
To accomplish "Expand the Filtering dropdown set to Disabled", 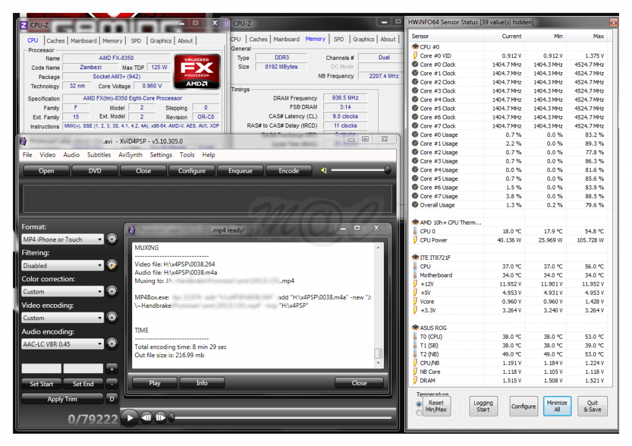I will pyautogui.click(x=62, y=266).
